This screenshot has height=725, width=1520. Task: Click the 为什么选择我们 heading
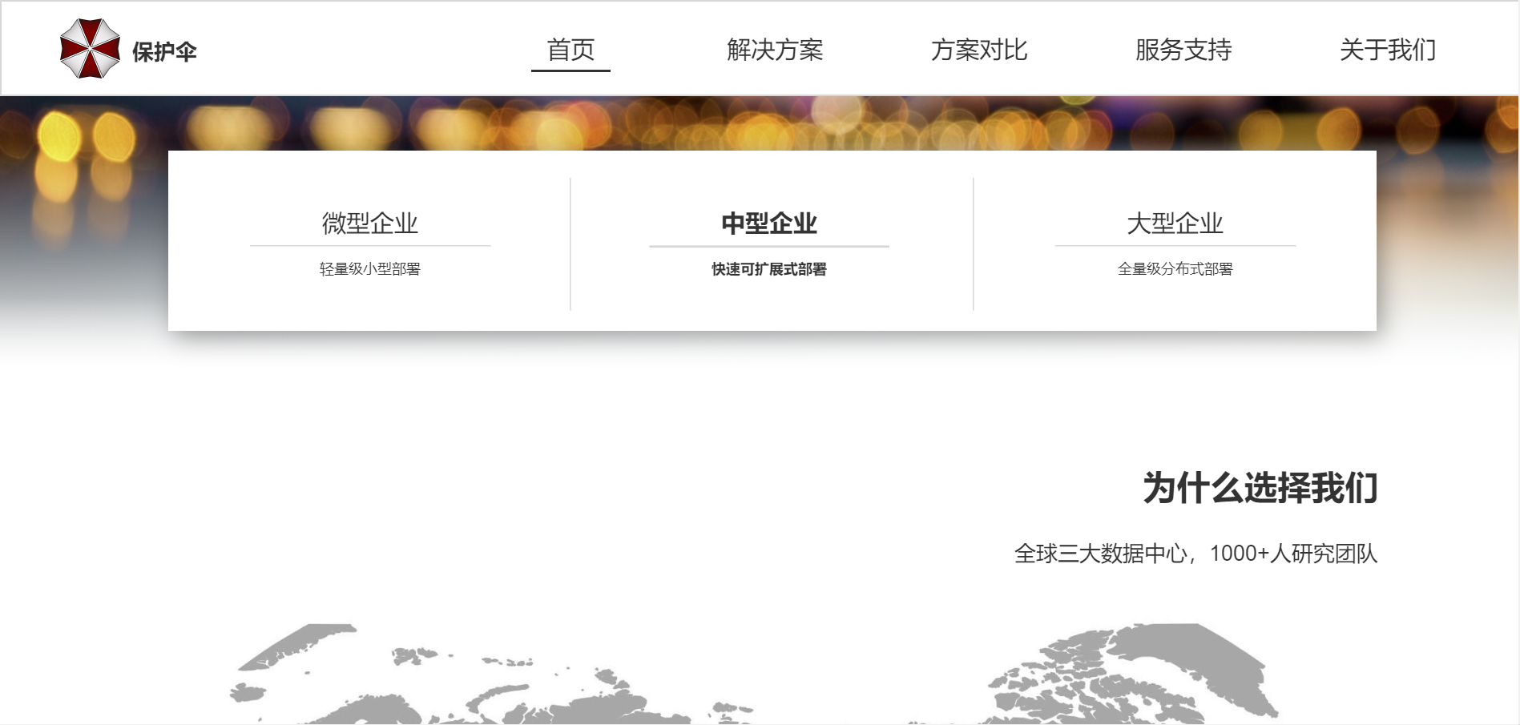(x=1260, y=488)
